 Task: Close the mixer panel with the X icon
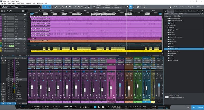(x=2, y=58)
